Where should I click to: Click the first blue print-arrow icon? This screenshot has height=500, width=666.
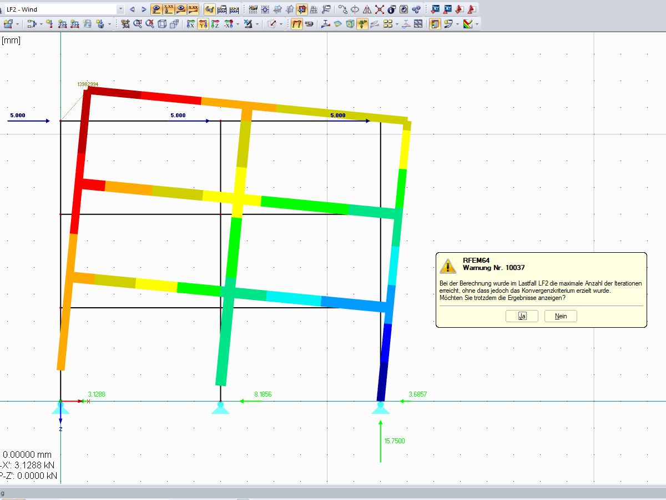pyautogui.click(x=435, y=9)
